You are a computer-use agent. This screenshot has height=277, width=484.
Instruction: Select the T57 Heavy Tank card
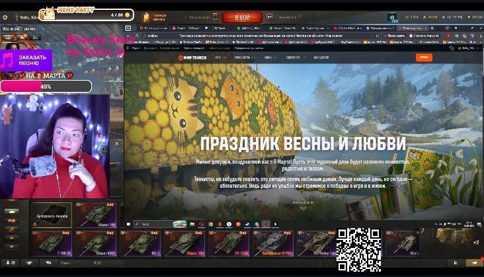(317, 243)
